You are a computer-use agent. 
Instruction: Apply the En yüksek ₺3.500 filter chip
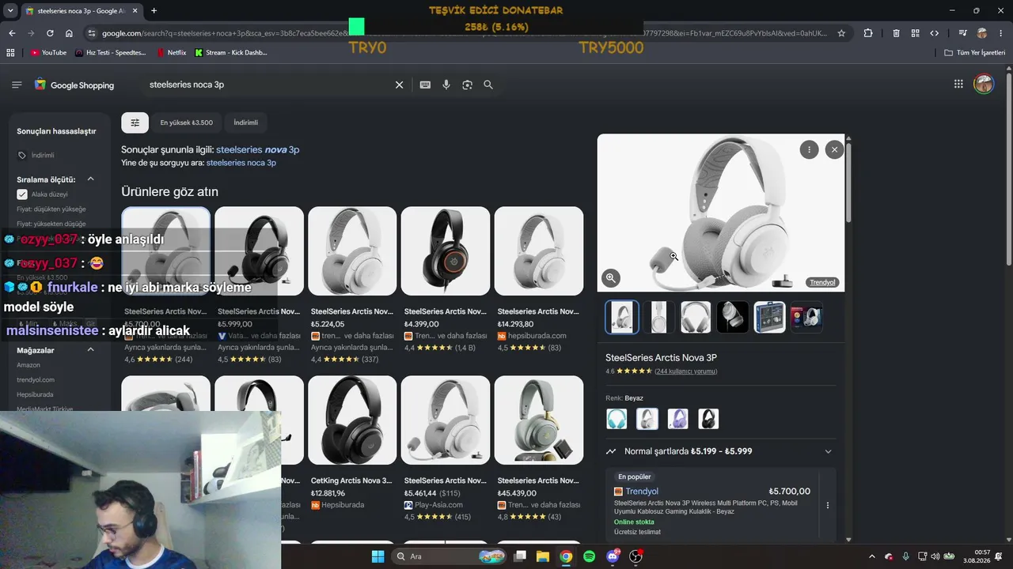(187, 122)
